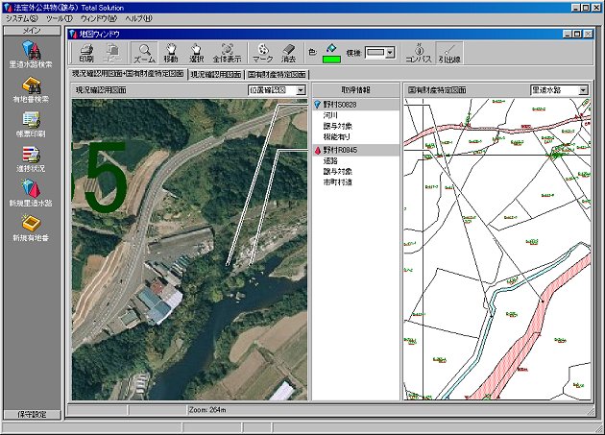
Task: Click the 全体表示 full view icon
Action: 227,53
